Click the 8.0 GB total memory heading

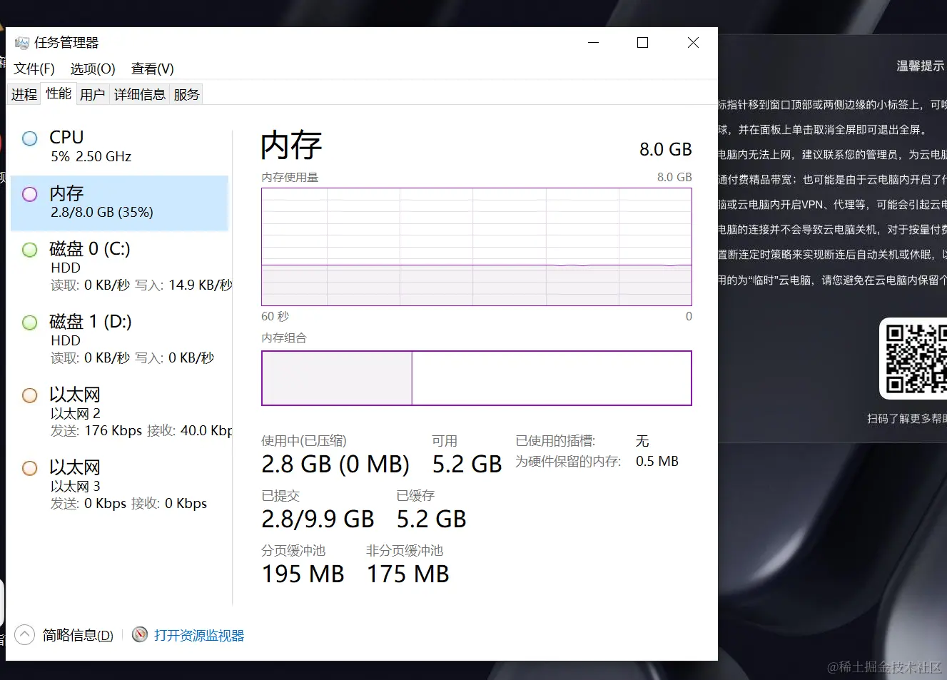click(x=666, y=149)
